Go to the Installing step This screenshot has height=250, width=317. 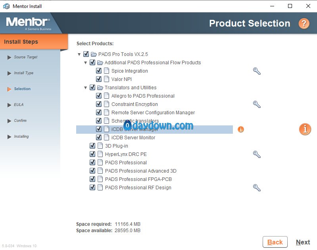(x=21, y=137)
